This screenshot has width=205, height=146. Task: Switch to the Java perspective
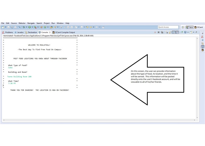pos(190,27)
